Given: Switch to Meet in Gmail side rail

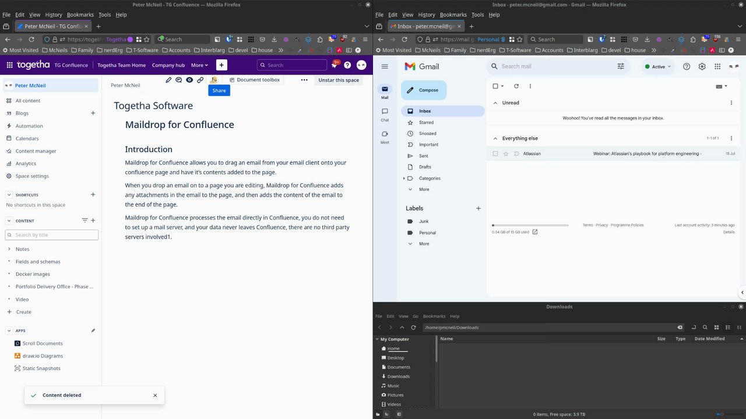Looking at the screenshot, I should point(385,137).
